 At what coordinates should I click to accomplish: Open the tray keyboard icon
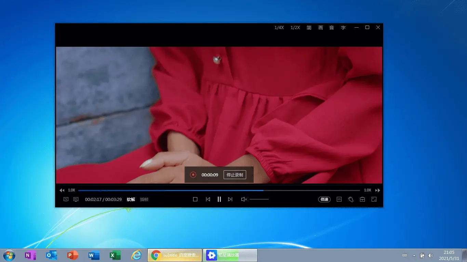405,256
